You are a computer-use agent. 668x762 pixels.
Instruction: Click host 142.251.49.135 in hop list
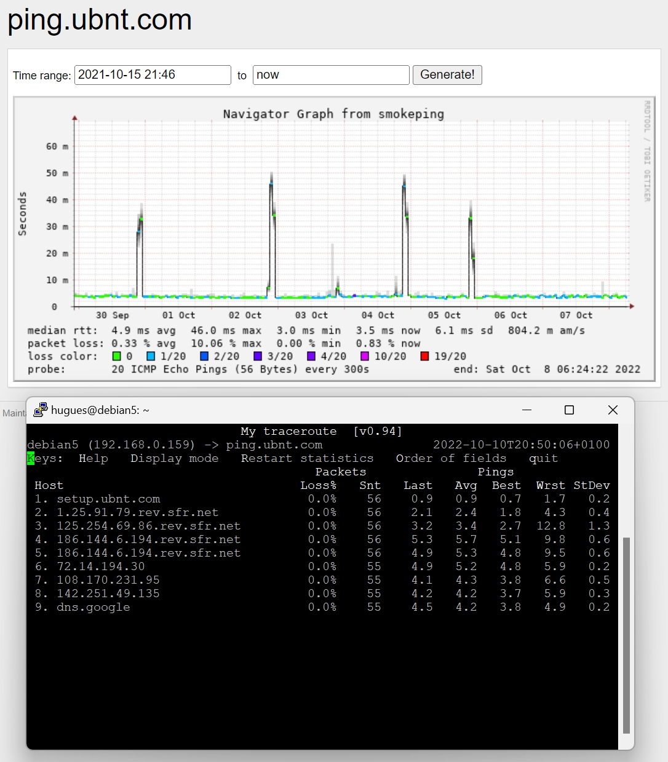(x=108, y=593)
